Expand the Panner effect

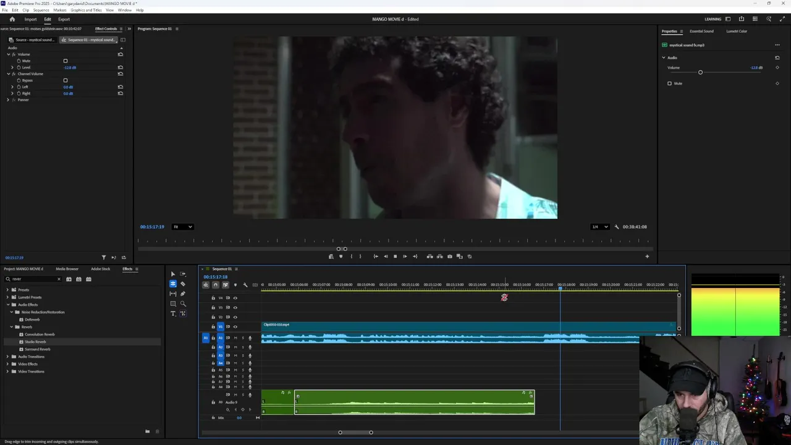(x=9, y=100)
